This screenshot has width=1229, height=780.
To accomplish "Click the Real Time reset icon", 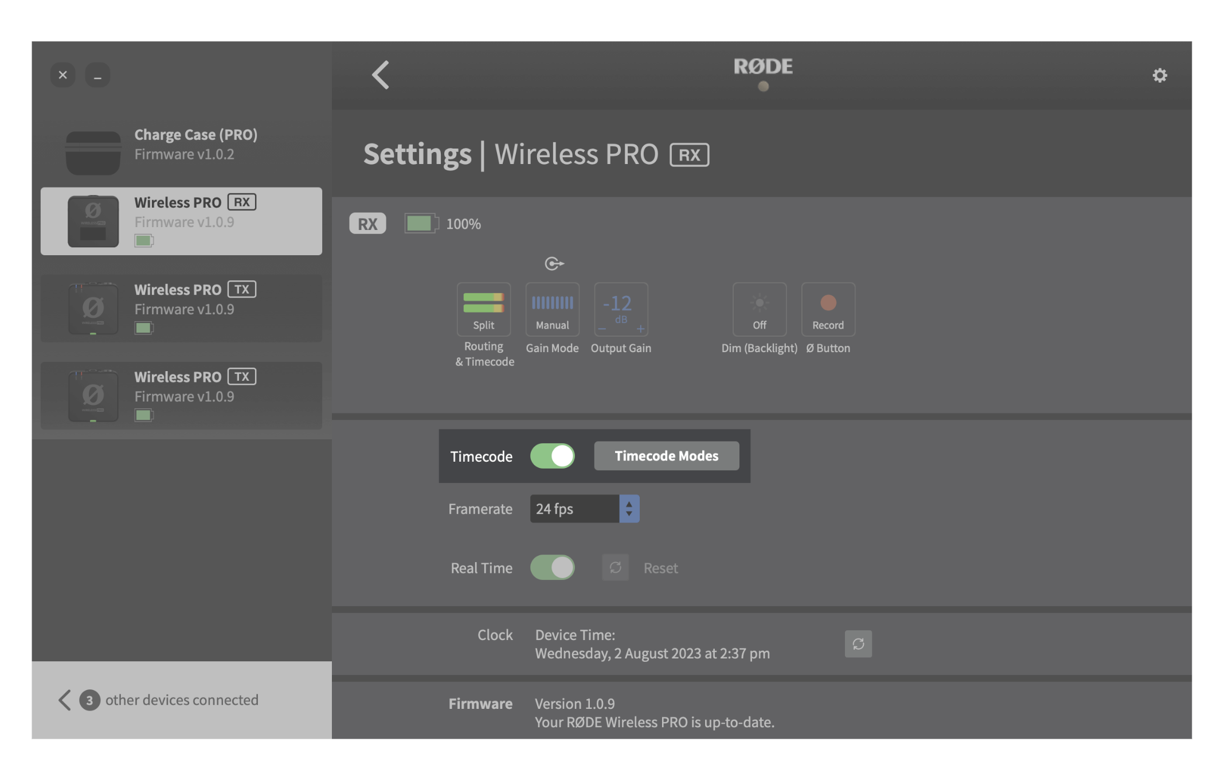I will click(x=615, y=567).
